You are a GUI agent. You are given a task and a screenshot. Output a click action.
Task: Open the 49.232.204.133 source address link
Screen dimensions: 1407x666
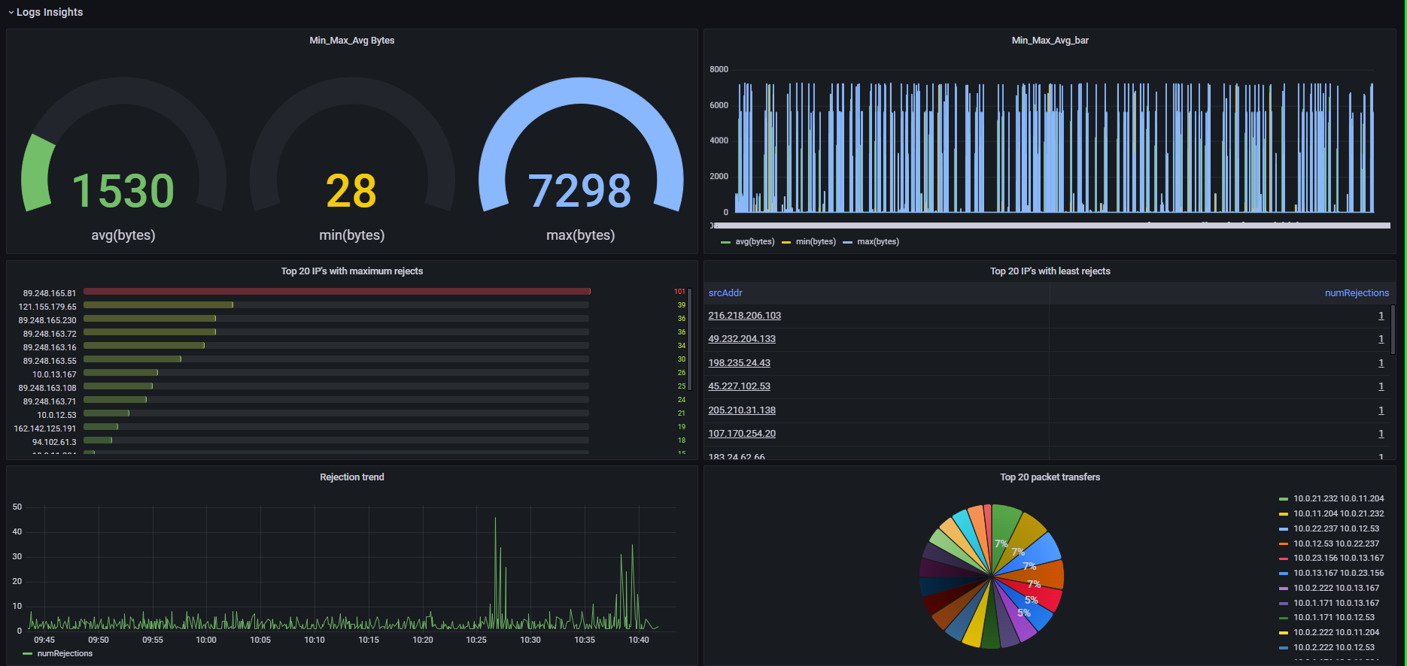(741, 339)
